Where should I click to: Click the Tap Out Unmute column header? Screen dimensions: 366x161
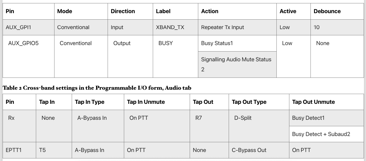(x=327, y=102)
